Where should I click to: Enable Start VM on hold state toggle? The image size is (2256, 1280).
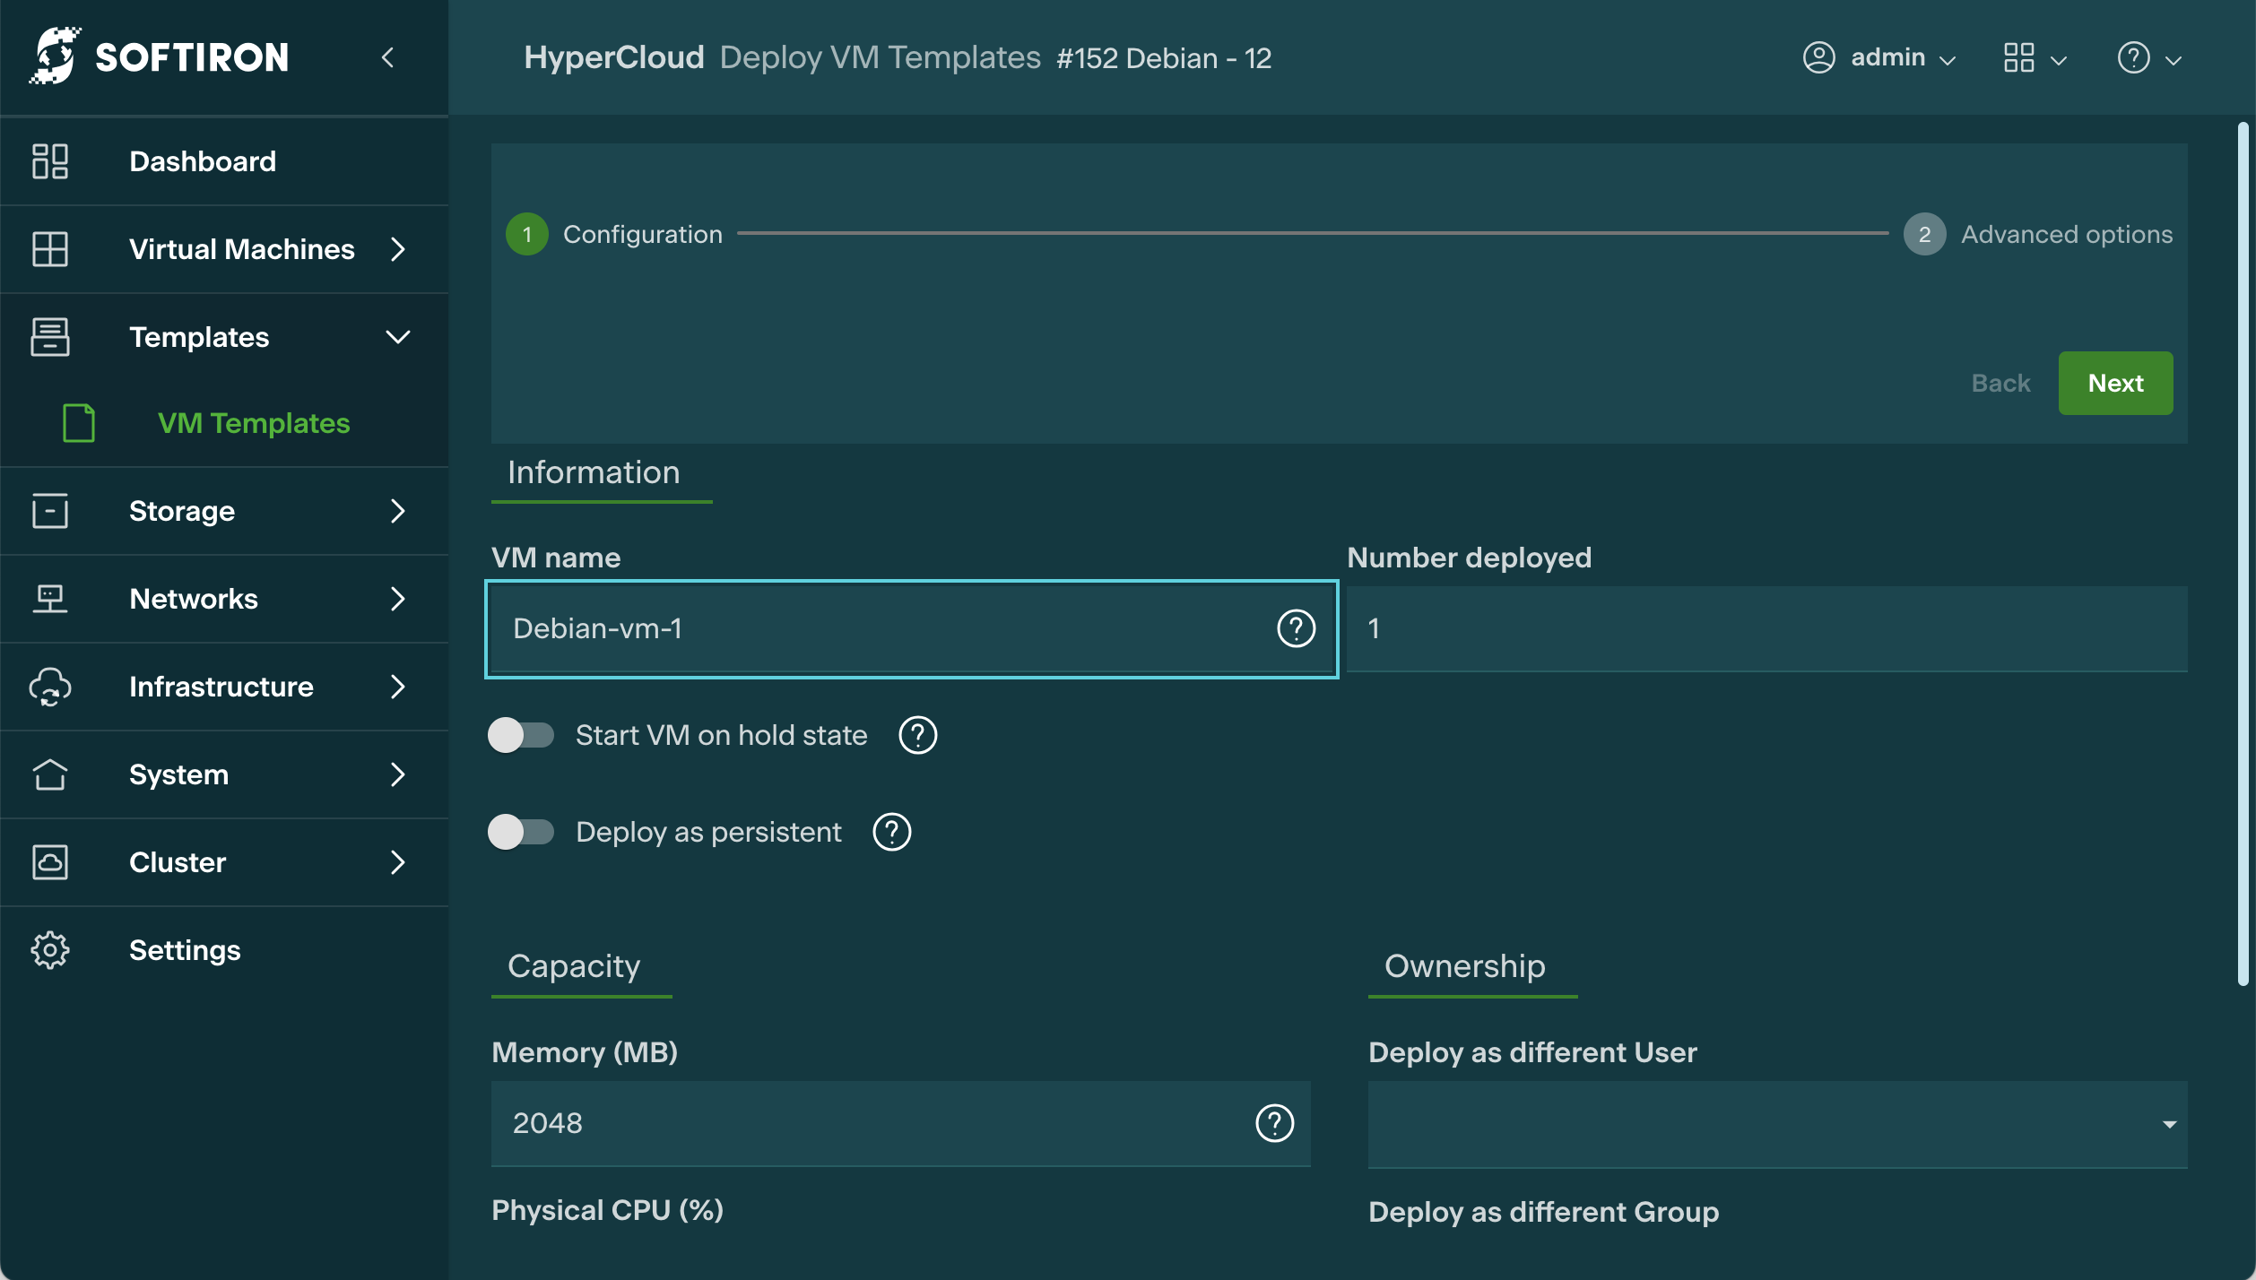[521, 735]
